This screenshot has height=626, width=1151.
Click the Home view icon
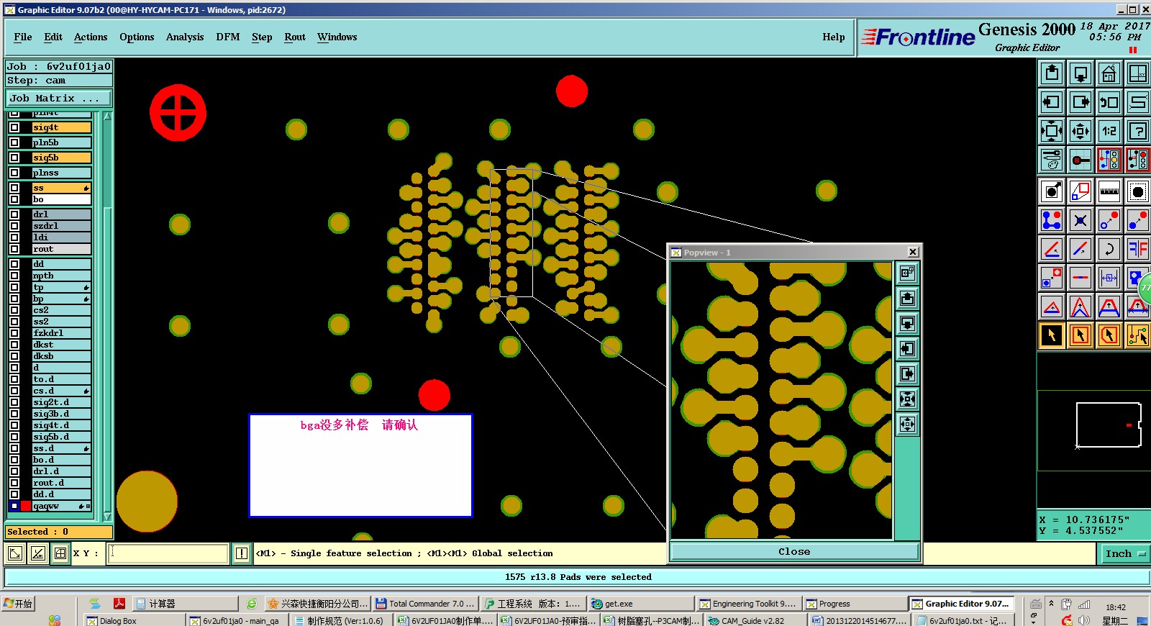pos(1109,73)
